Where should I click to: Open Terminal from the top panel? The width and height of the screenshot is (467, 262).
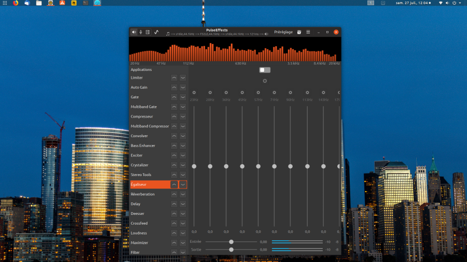pos(86,3)
